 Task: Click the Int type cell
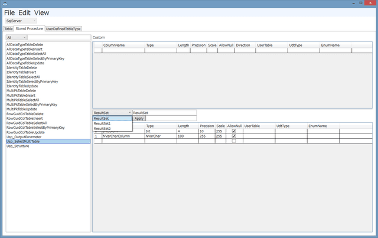(161, 131)
